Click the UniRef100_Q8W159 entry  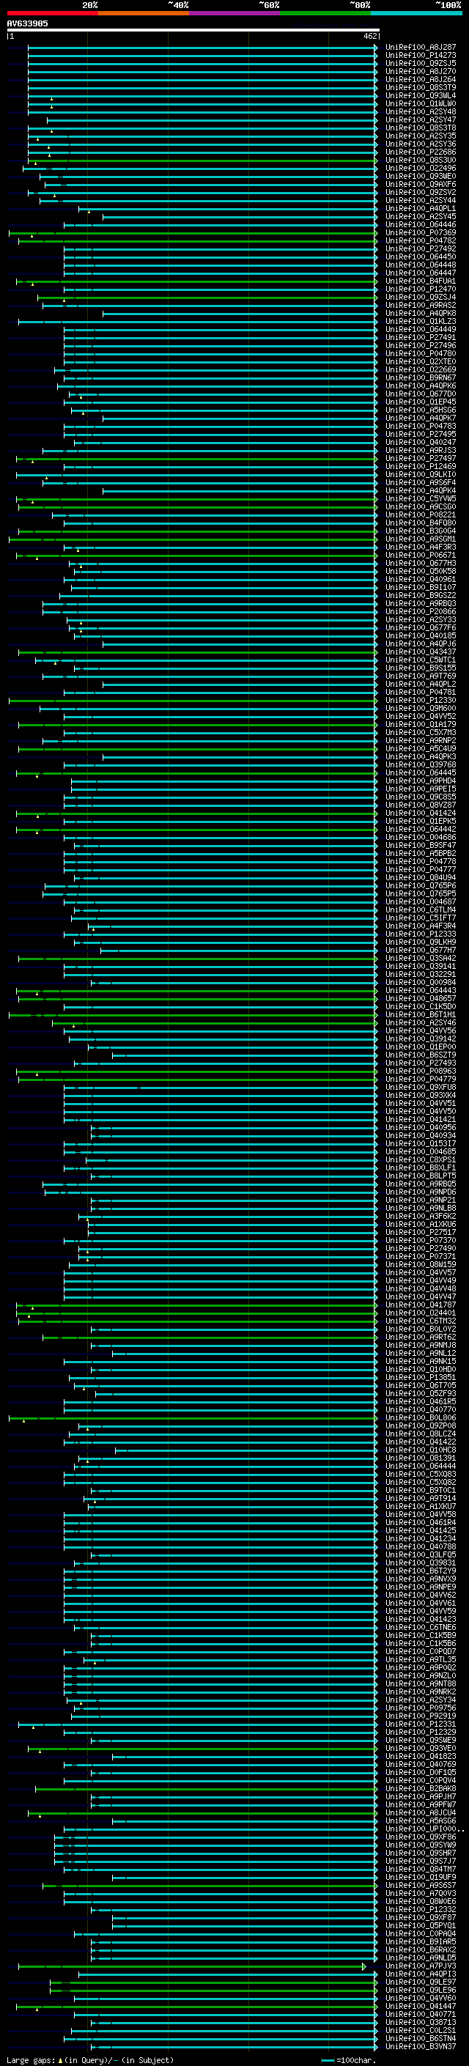coord(420,1264)
